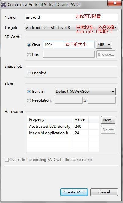Open the Default (WVGA800) skin dropdown
123x203 pixels.
(85, 92)
